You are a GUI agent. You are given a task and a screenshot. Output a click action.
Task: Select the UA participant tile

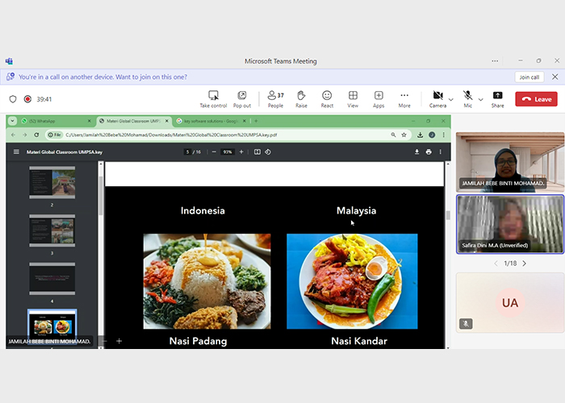click(x=510, y=302)
